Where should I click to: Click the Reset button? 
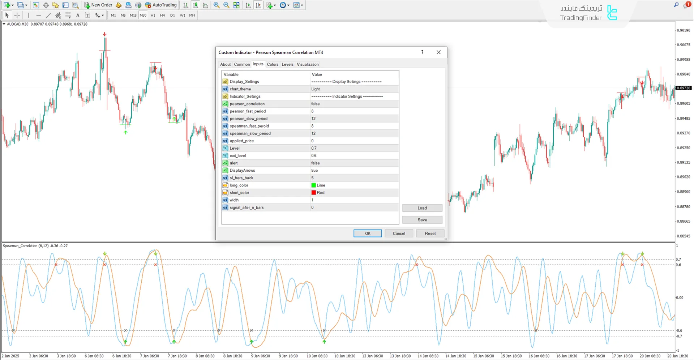pyautogui.click(x=430, y=233)
